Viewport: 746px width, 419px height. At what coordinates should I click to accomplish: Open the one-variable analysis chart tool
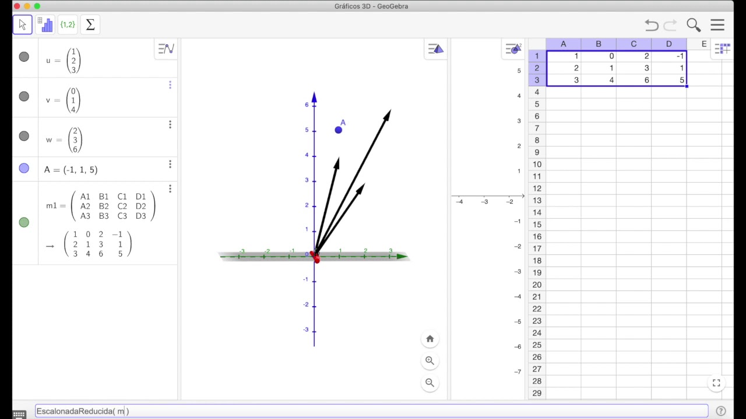click(x=45, y=24)
